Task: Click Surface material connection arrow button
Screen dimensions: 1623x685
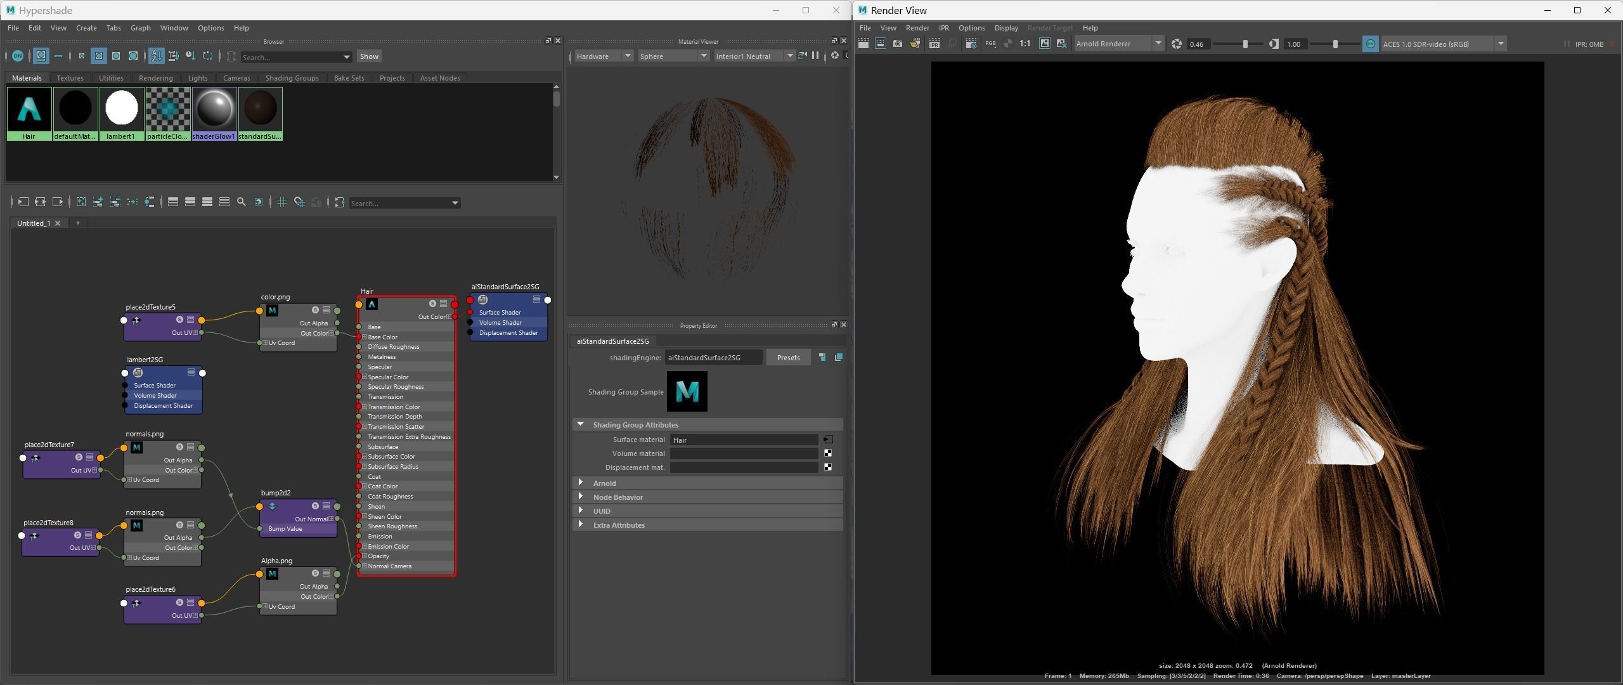Action: pos(828,440)
